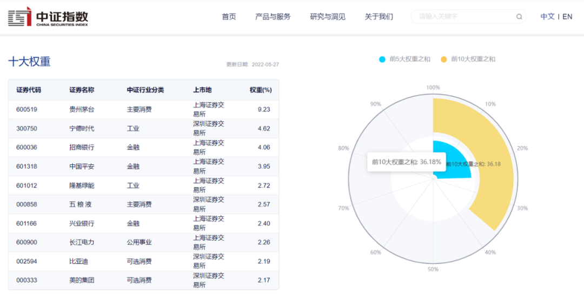The height and width of the screenshot is (299, 584).
Task: Open the 产品与服务 menu
Action: (273, 17)
